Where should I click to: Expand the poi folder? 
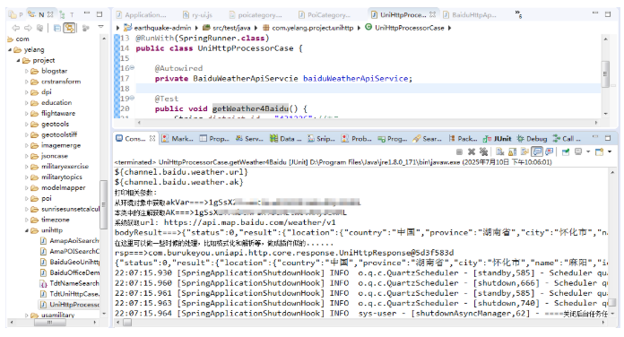[x=27, y=199]
